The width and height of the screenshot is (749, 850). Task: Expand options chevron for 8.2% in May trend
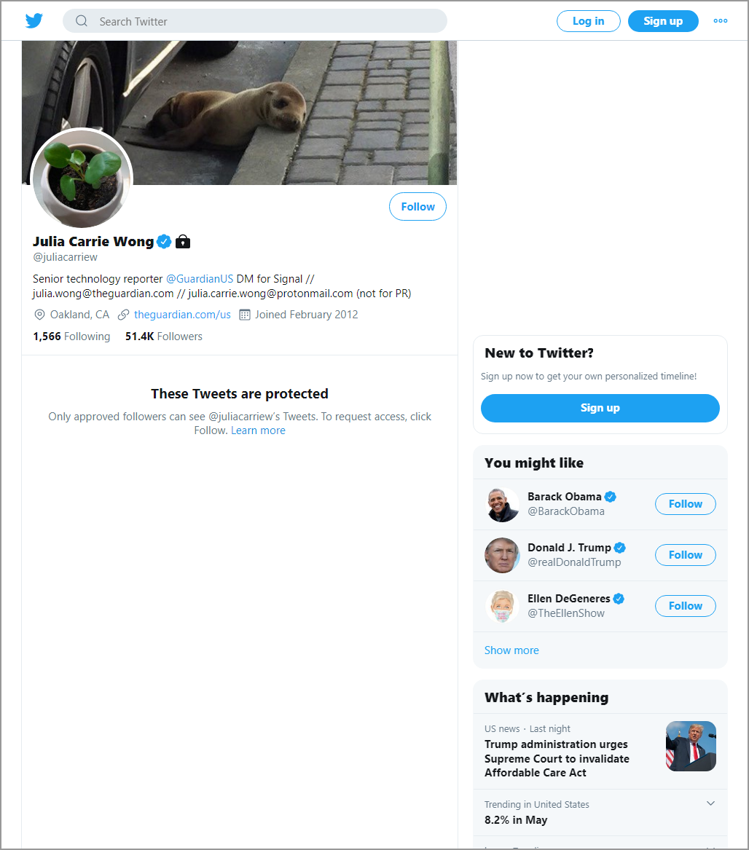(710, 803)
